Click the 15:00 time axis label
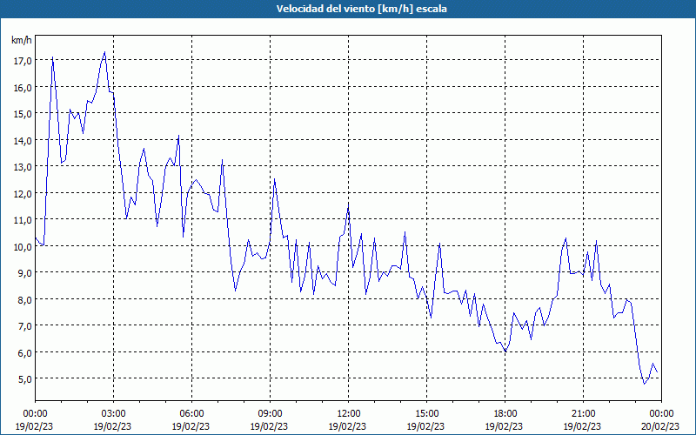The height and width of the screenshot is (435, 696). click(x=426, y=414)
